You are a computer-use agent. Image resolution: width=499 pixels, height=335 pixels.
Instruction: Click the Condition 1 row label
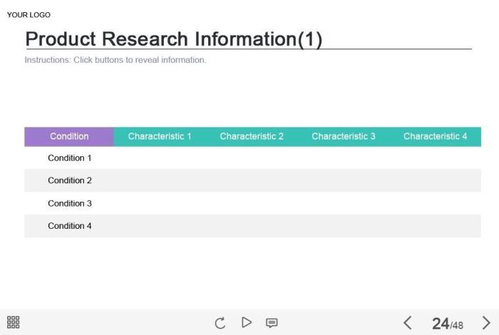pos(70,158)
